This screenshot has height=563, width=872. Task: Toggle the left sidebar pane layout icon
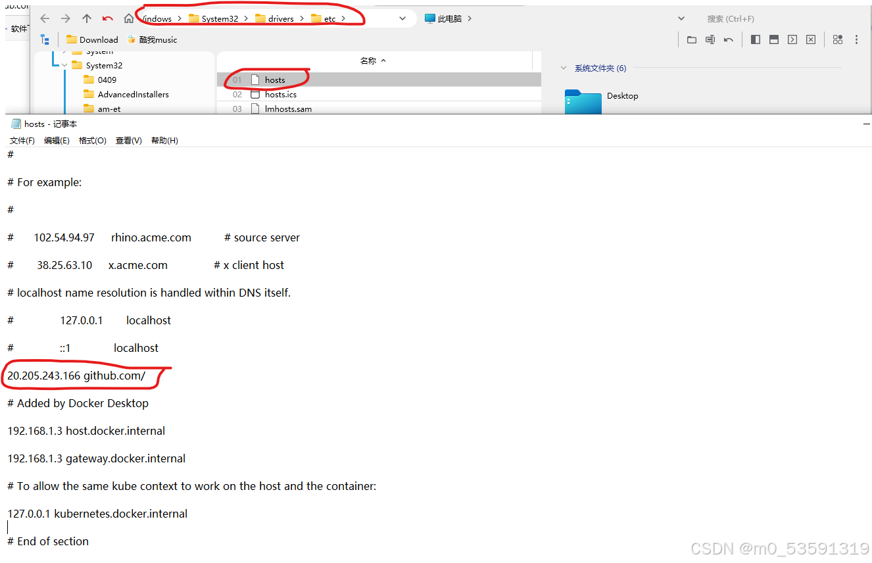coord(756,39)
